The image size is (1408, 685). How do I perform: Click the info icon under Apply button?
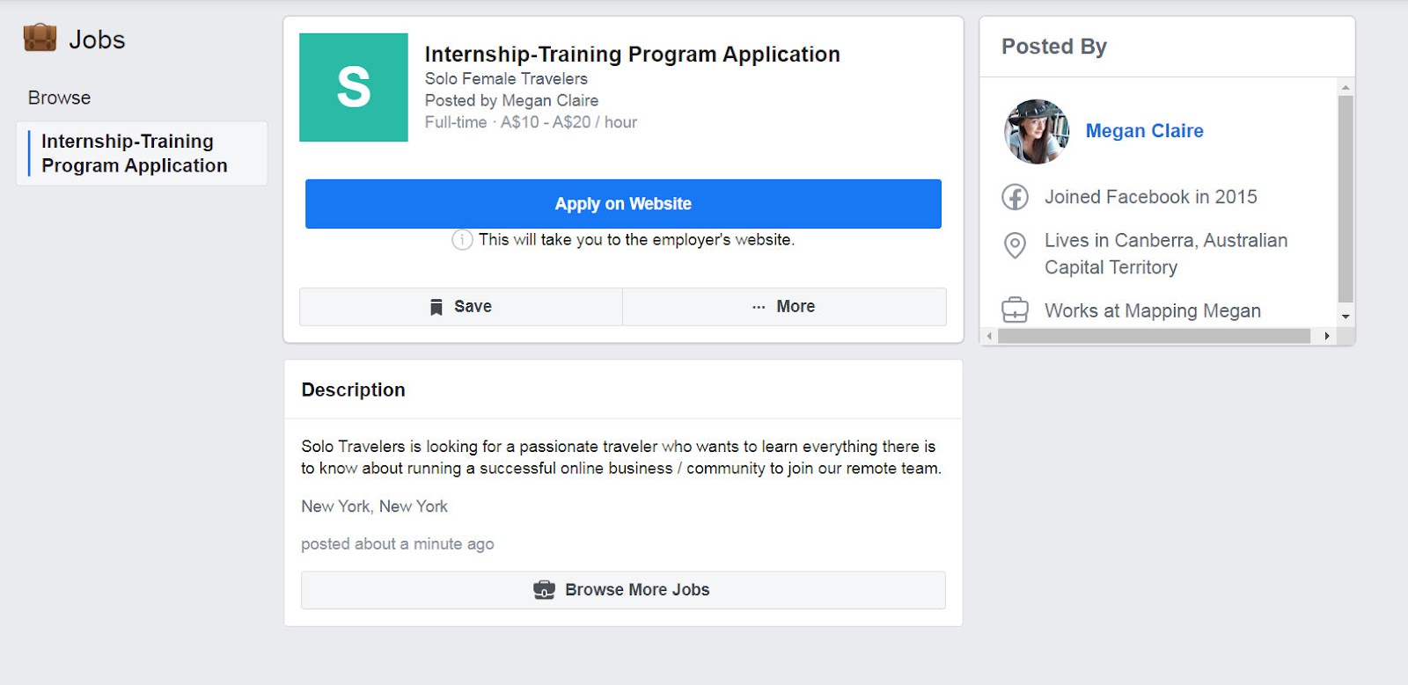(462, 239)
